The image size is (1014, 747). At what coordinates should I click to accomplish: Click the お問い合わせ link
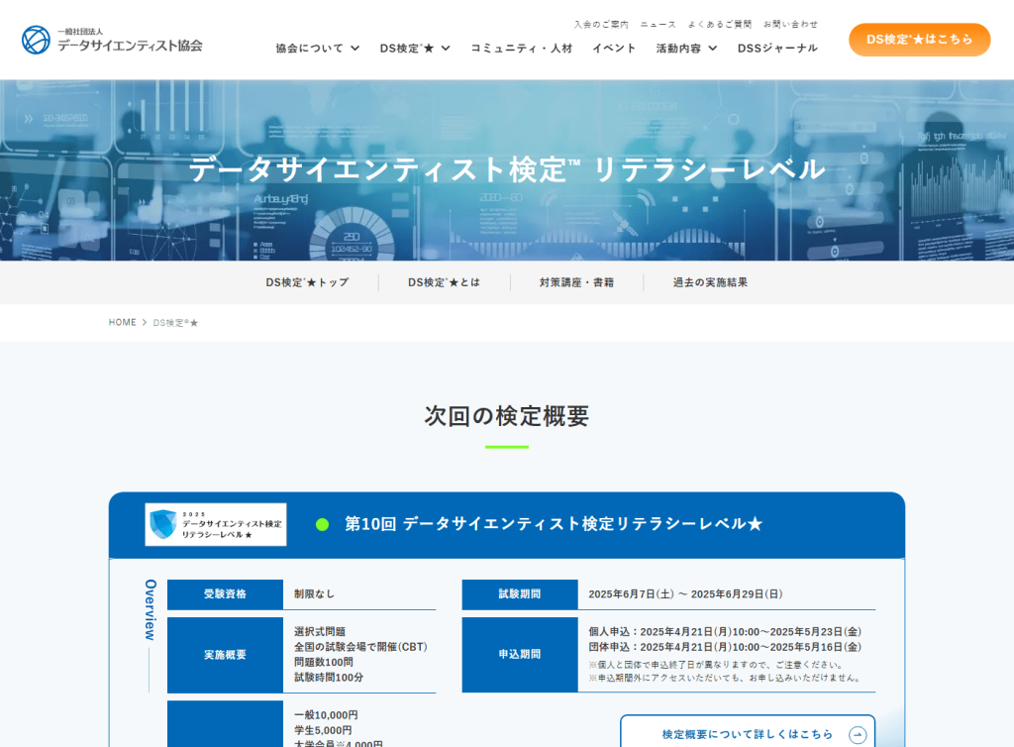(x=790, y=25)
